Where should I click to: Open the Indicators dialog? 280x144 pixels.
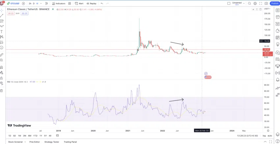tap(59, 3)
